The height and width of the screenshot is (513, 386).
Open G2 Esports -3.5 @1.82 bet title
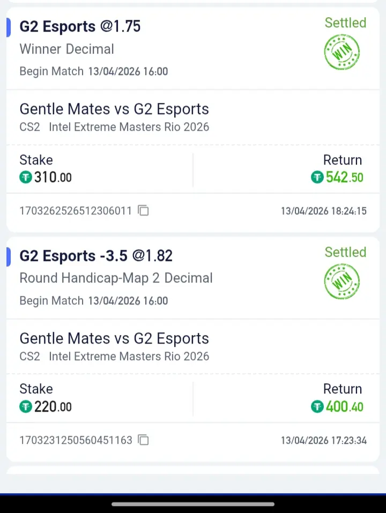pyautogui.click(x=96, y=256)
